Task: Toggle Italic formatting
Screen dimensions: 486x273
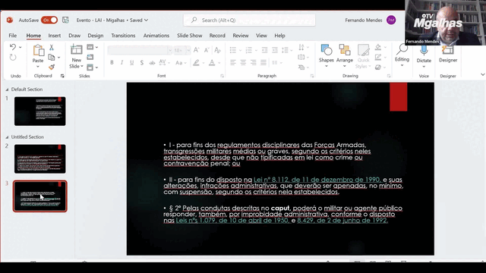Action: tap(121, 63)
